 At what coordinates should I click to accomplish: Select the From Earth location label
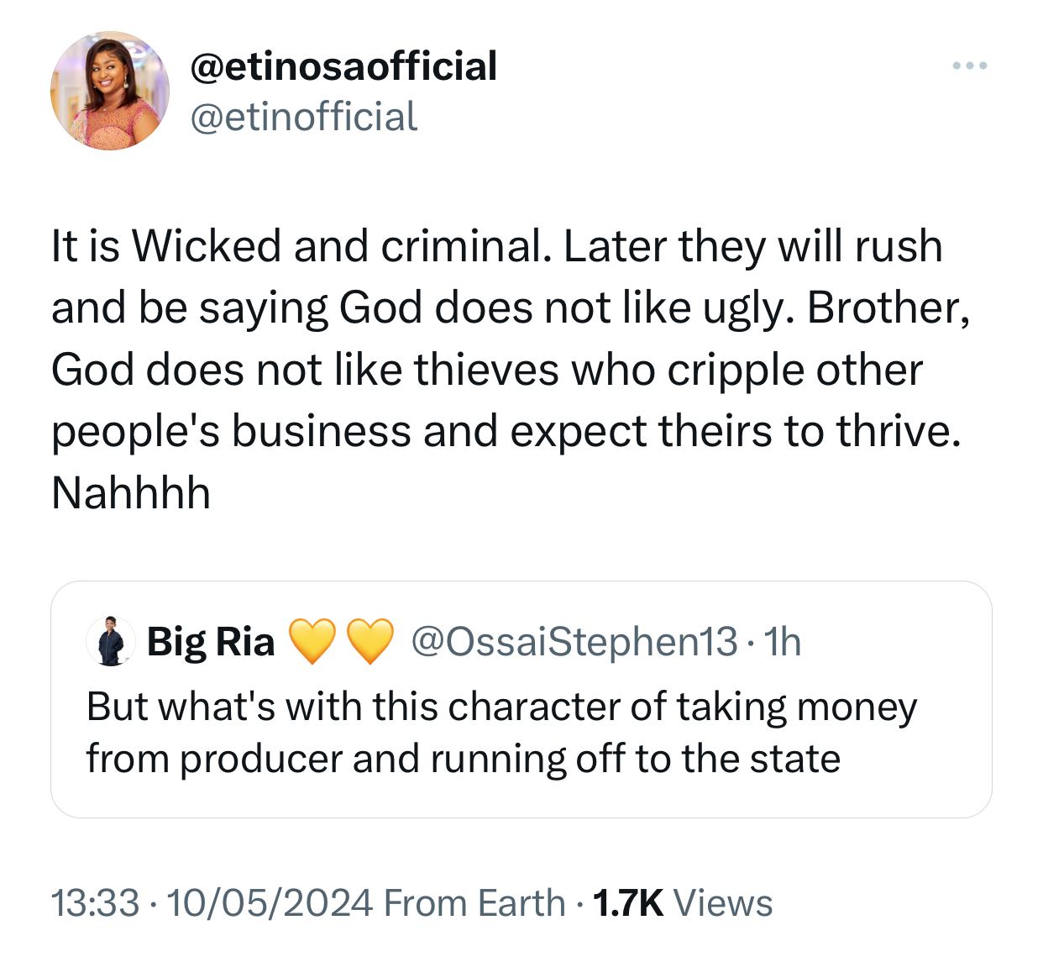[x=474, y=903]
